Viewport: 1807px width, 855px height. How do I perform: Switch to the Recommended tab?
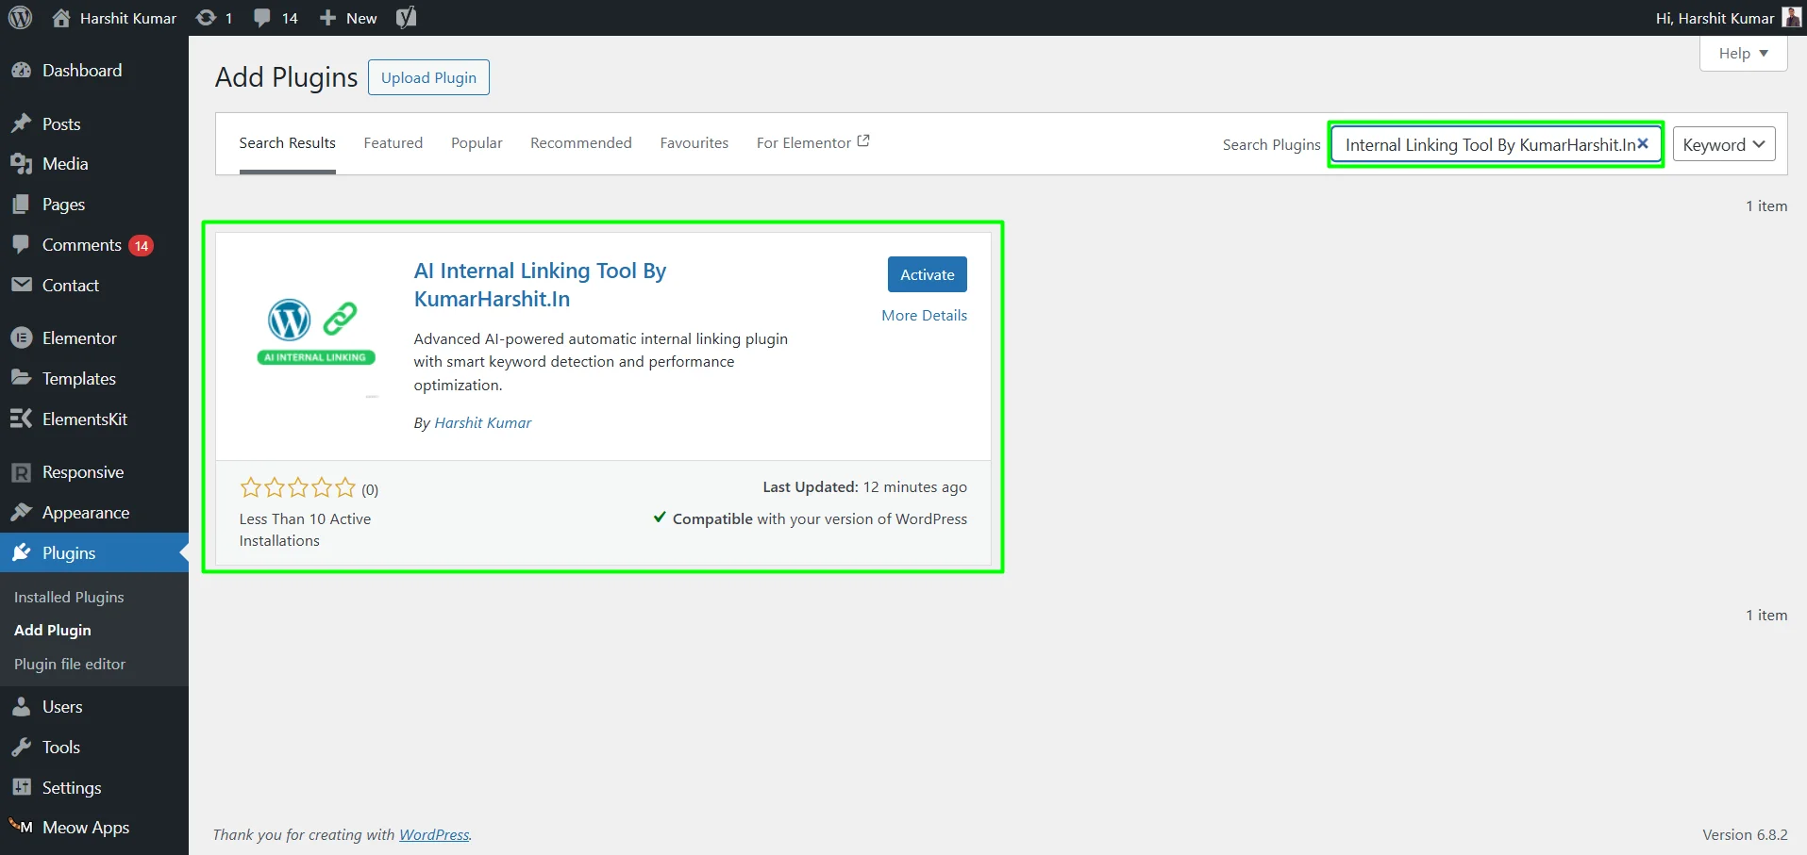click(x=581, y=143)
